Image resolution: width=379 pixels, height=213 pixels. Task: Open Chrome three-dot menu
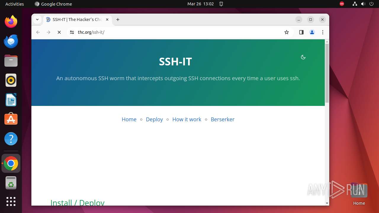click(x=323, y=32)
